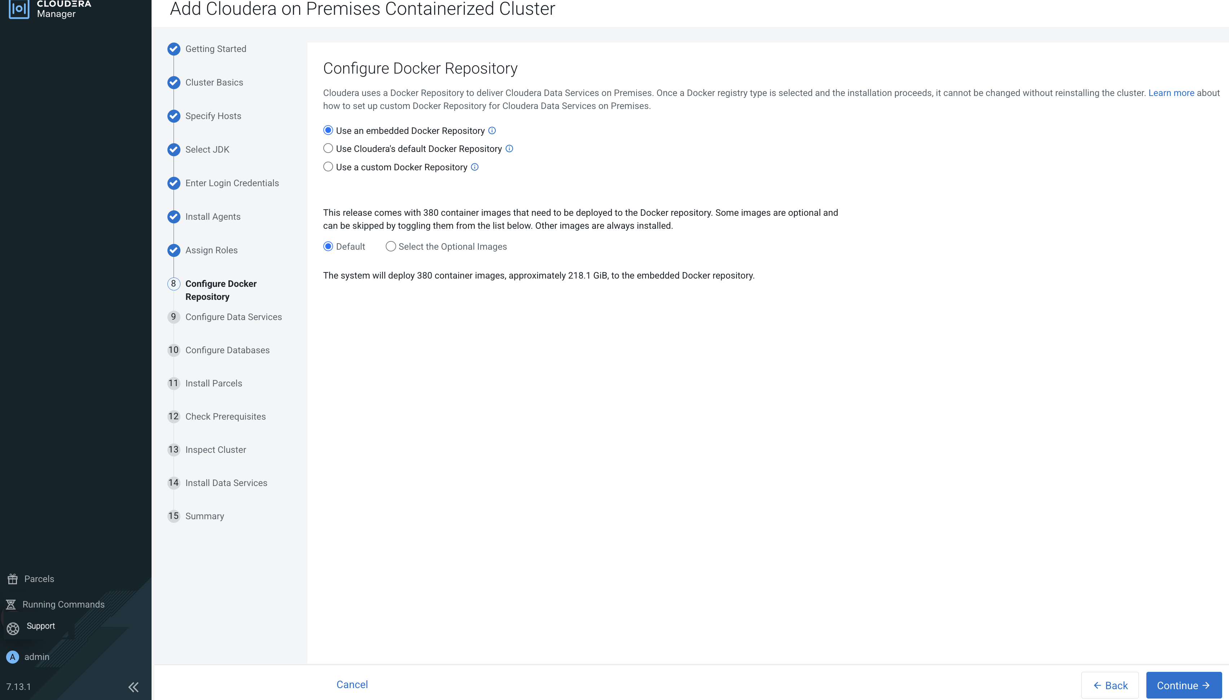Select Use Cloudera's default Docker Repository radio
Screen dimensions: 1229x700
[328, 149]
